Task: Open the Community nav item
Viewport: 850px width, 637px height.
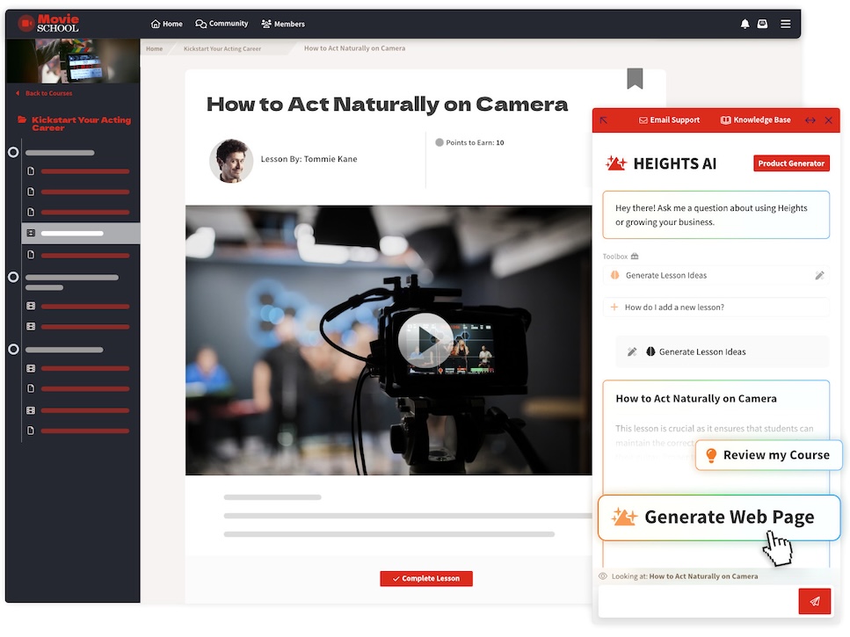Action: click(x=222, y=24)
